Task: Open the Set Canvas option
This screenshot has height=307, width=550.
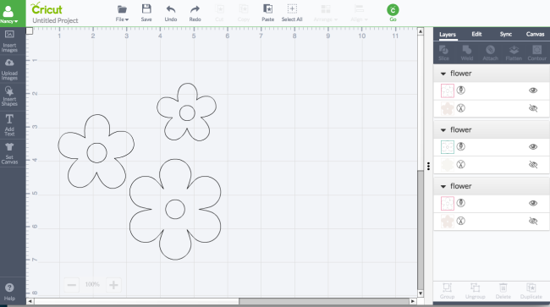Action: point(9,154)
